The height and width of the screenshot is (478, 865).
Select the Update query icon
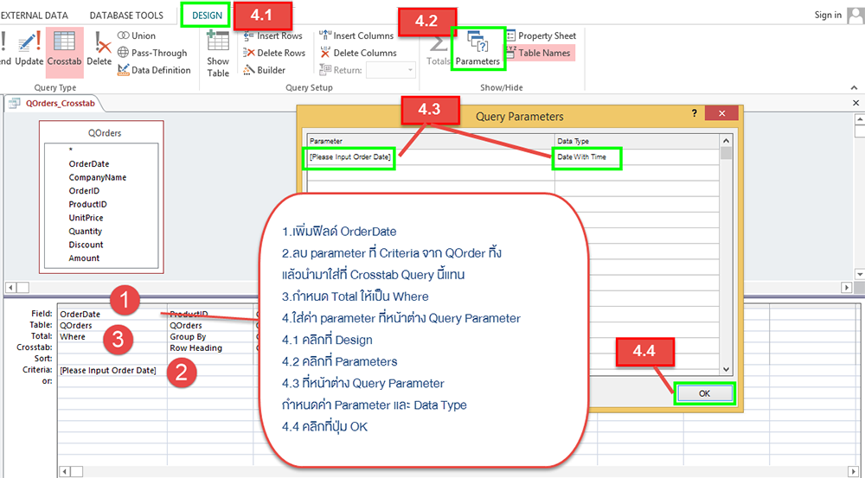29,50
